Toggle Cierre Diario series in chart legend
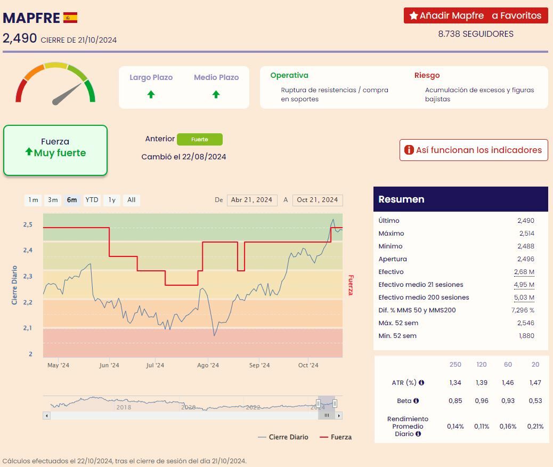The height and width of the screenshot is (467, 553). point(283,437)
